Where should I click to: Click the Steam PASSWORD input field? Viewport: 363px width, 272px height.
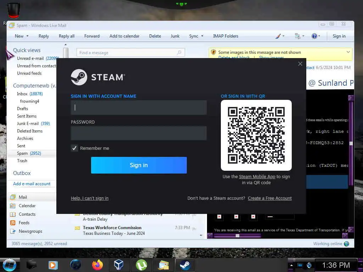pyautogui.click(x=139, y=133)
